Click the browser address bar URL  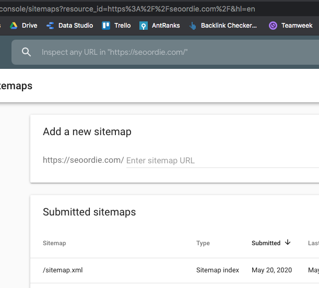point(127,9)
